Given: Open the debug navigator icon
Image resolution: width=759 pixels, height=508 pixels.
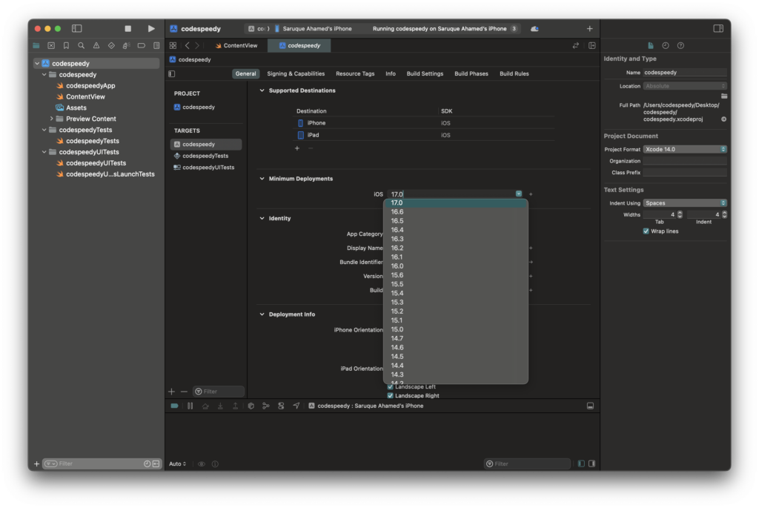Looking at the screenshot, I should point(126,45).
